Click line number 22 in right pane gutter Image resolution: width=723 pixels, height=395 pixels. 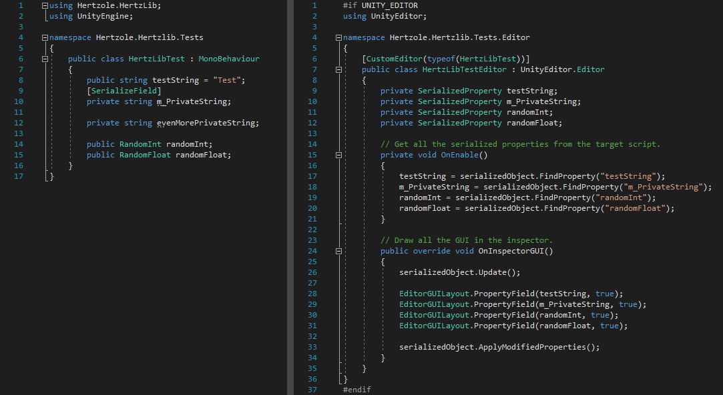[x=312, y=230]
